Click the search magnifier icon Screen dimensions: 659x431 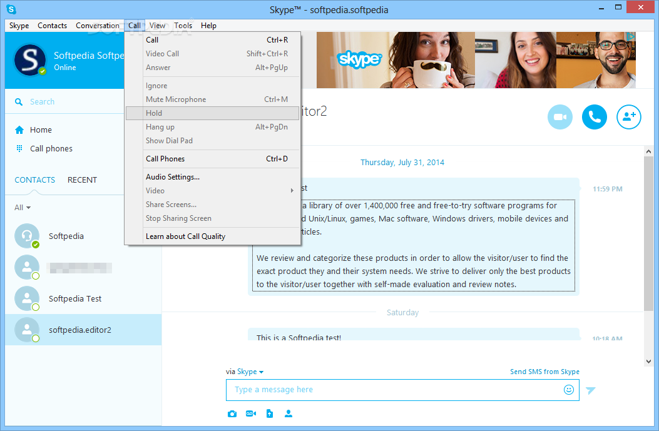(19, 102)
